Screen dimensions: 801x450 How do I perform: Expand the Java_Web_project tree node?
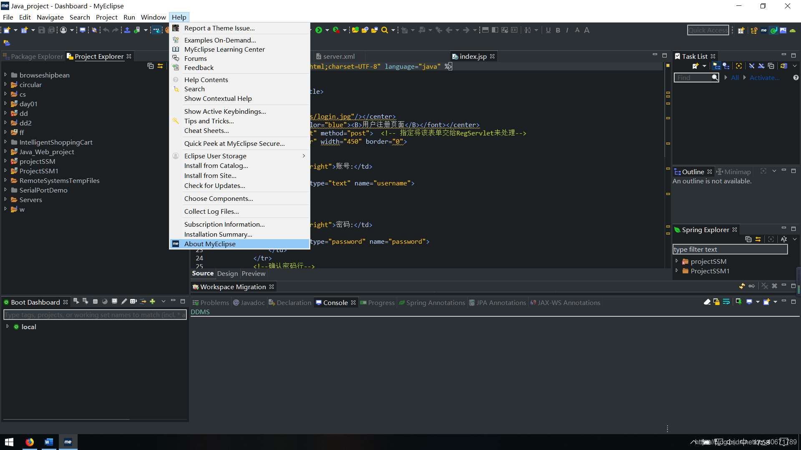[x=5, y=152]
